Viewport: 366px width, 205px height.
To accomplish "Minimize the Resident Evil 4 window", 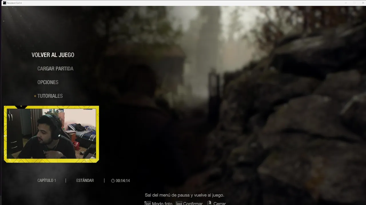I will tap(346, 3).
